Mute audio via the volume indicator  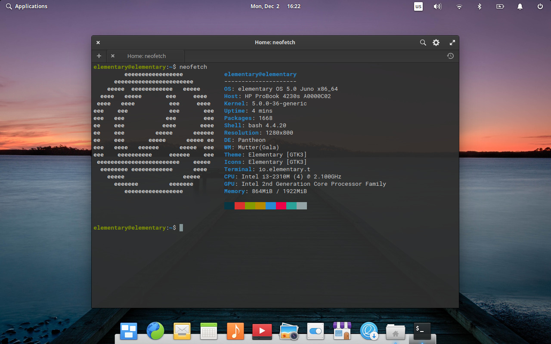(x=437, y=6)
